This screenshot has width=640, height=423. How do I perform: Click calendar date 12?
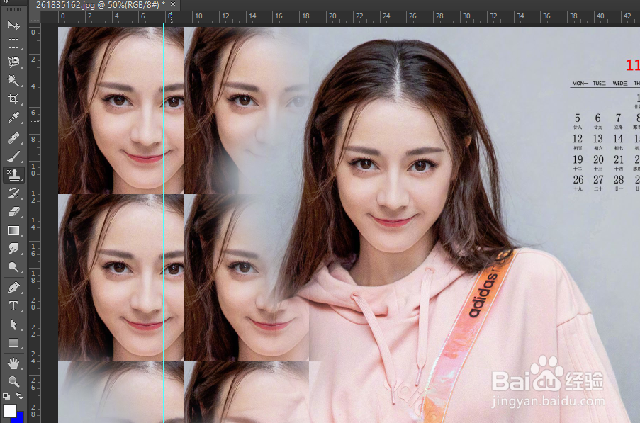tap(578, 139)
